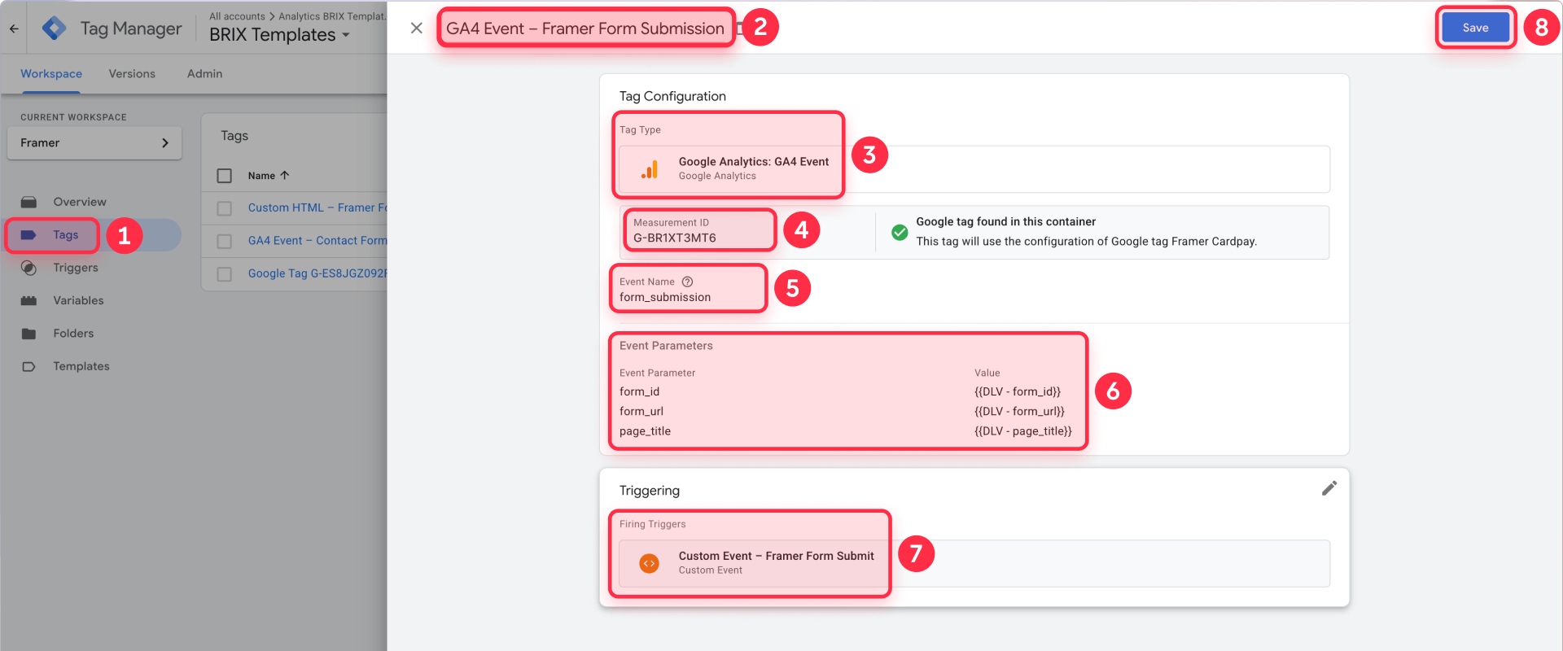Click the pencil icon to edit Triggering
Viewport: 1563px width, 651px height.
(1329, 488)
